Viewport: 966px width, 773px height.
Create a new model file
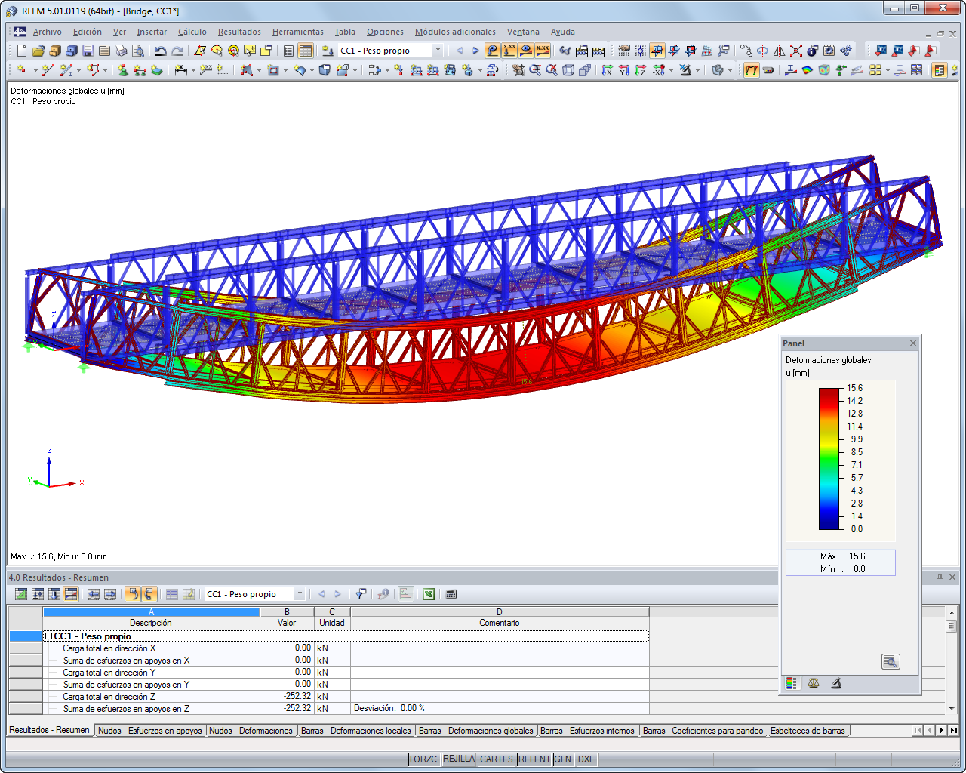click(x=21, y=51)
